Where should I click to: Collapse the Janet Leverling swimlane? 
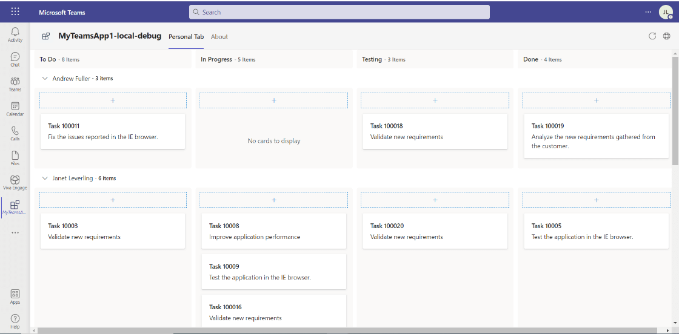[45, 178]
